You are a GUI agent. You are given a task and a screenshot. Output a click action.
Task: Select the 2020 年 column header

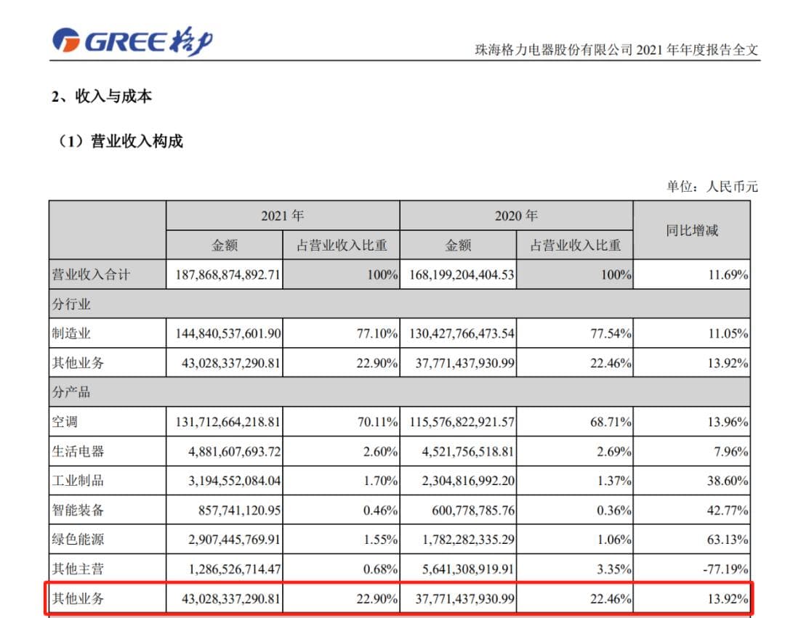(x=515, y=216)
